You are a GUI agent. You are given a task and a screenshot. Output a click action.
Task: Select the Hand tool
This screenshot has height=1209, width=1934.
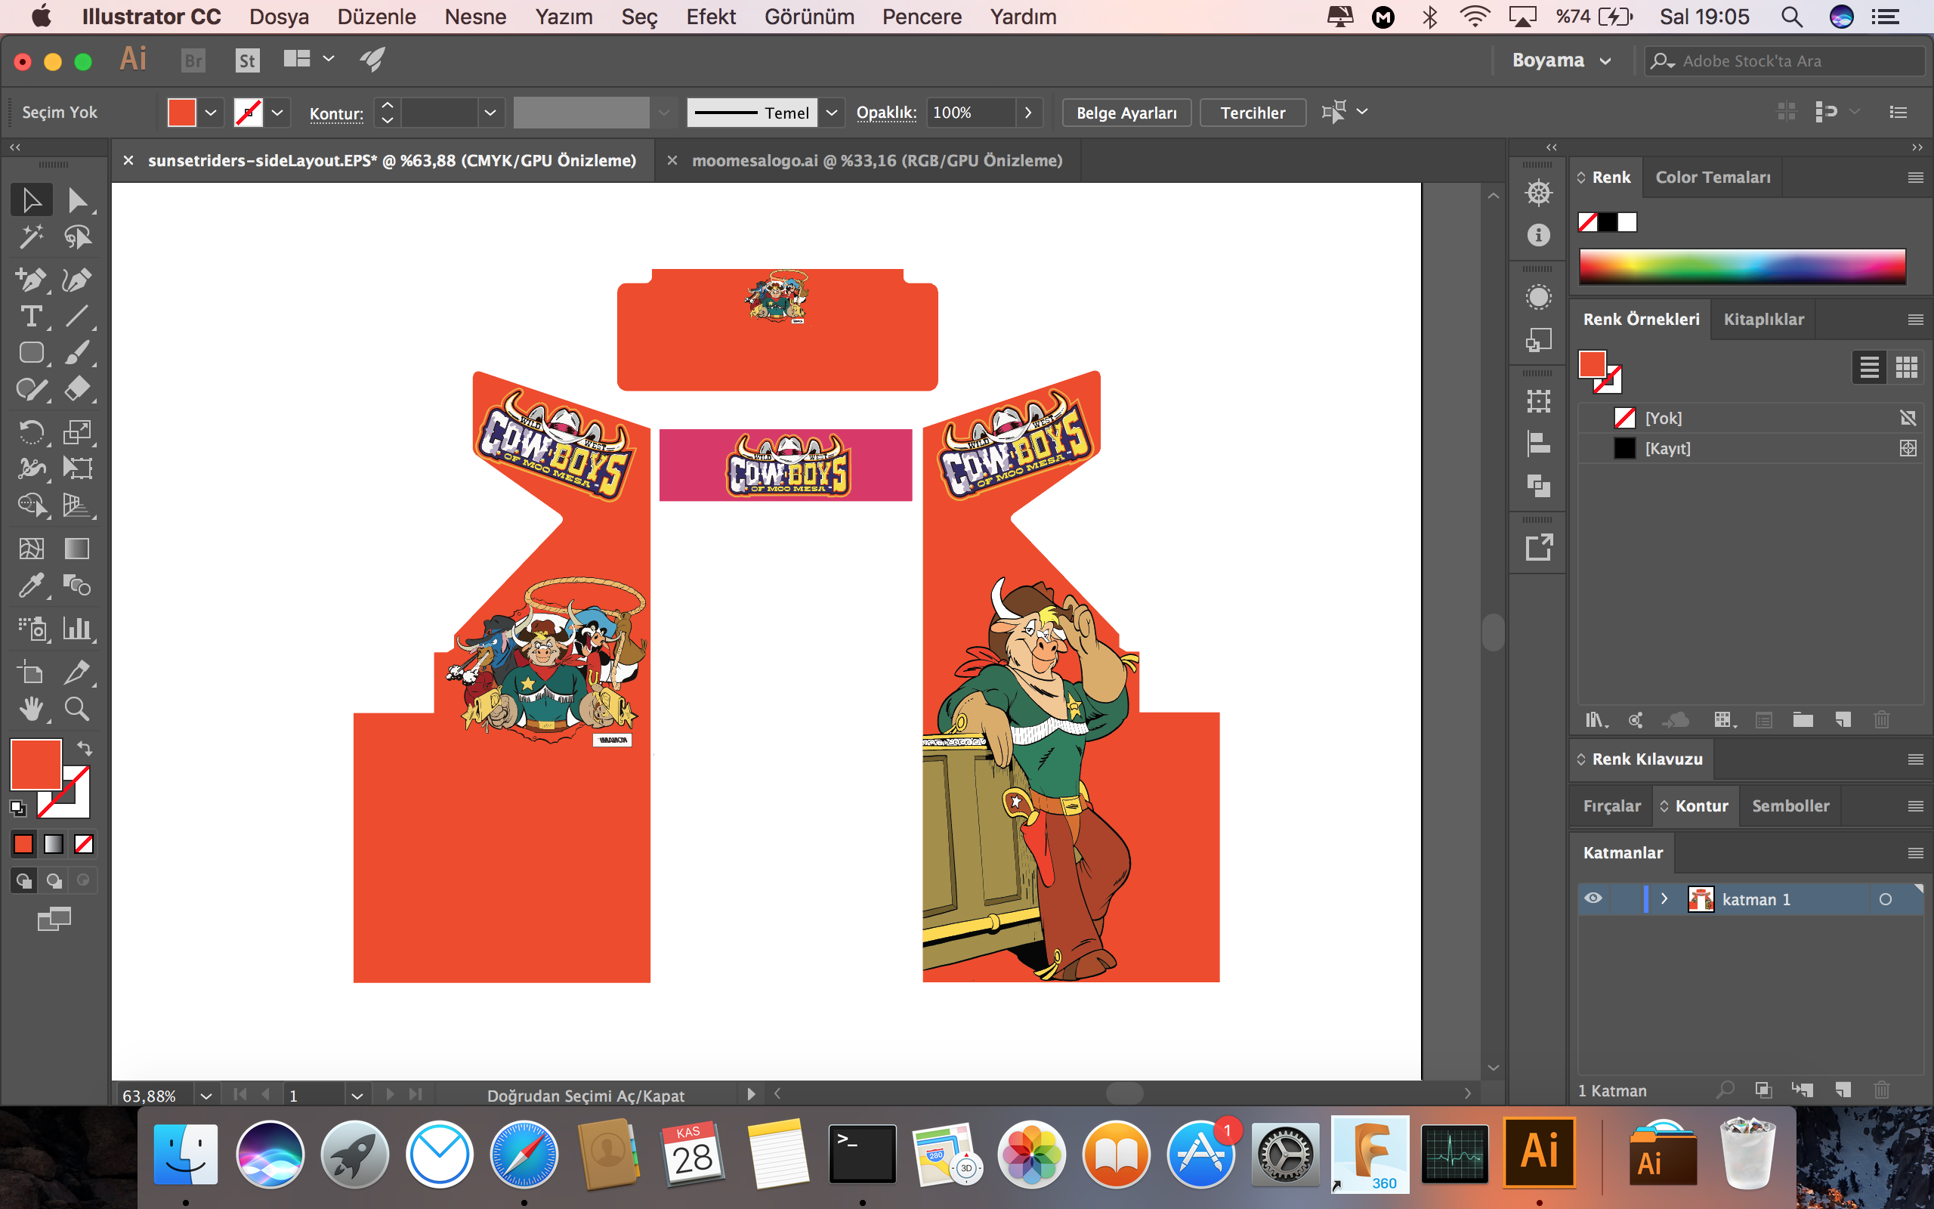[x=31, y=709]
